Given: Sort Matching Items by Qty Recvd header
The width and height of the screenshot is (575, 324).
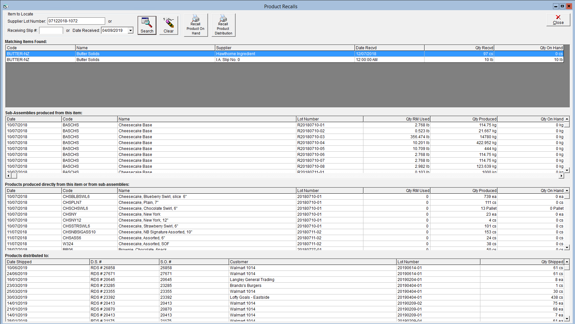Looking at the screenshot, I should [459, 48].
